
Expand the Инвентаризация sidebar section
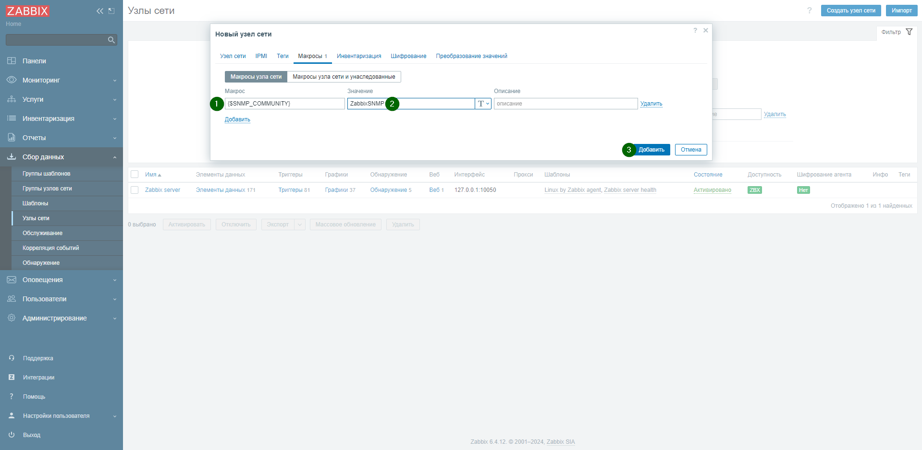tap(115, 118)
